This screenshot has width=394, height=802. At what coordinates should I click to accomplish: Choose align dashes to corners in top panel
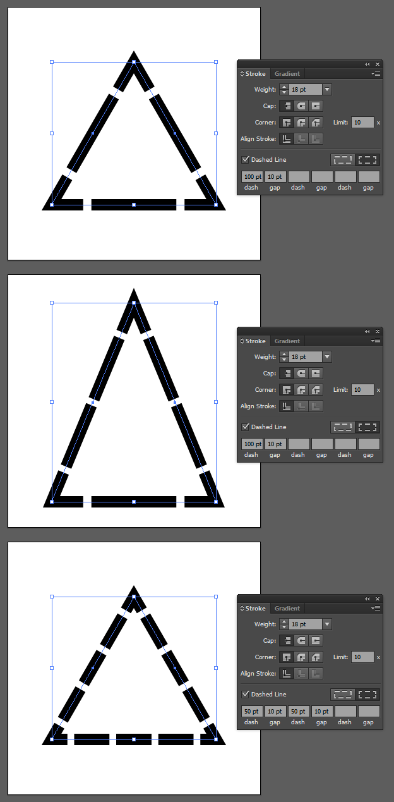pos(368,160)
